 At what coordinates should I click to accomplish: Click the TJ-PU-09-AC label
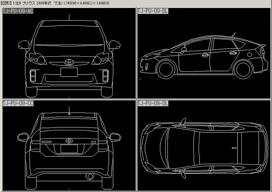pyautogui.click(x=18, y=11)
